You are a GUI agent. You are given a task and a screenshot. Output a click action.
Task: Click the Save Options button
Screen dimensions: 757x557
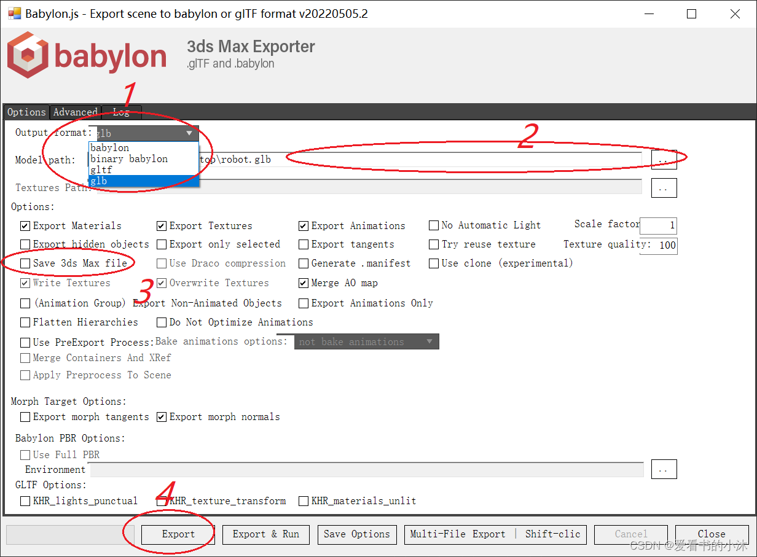[357, 534]
